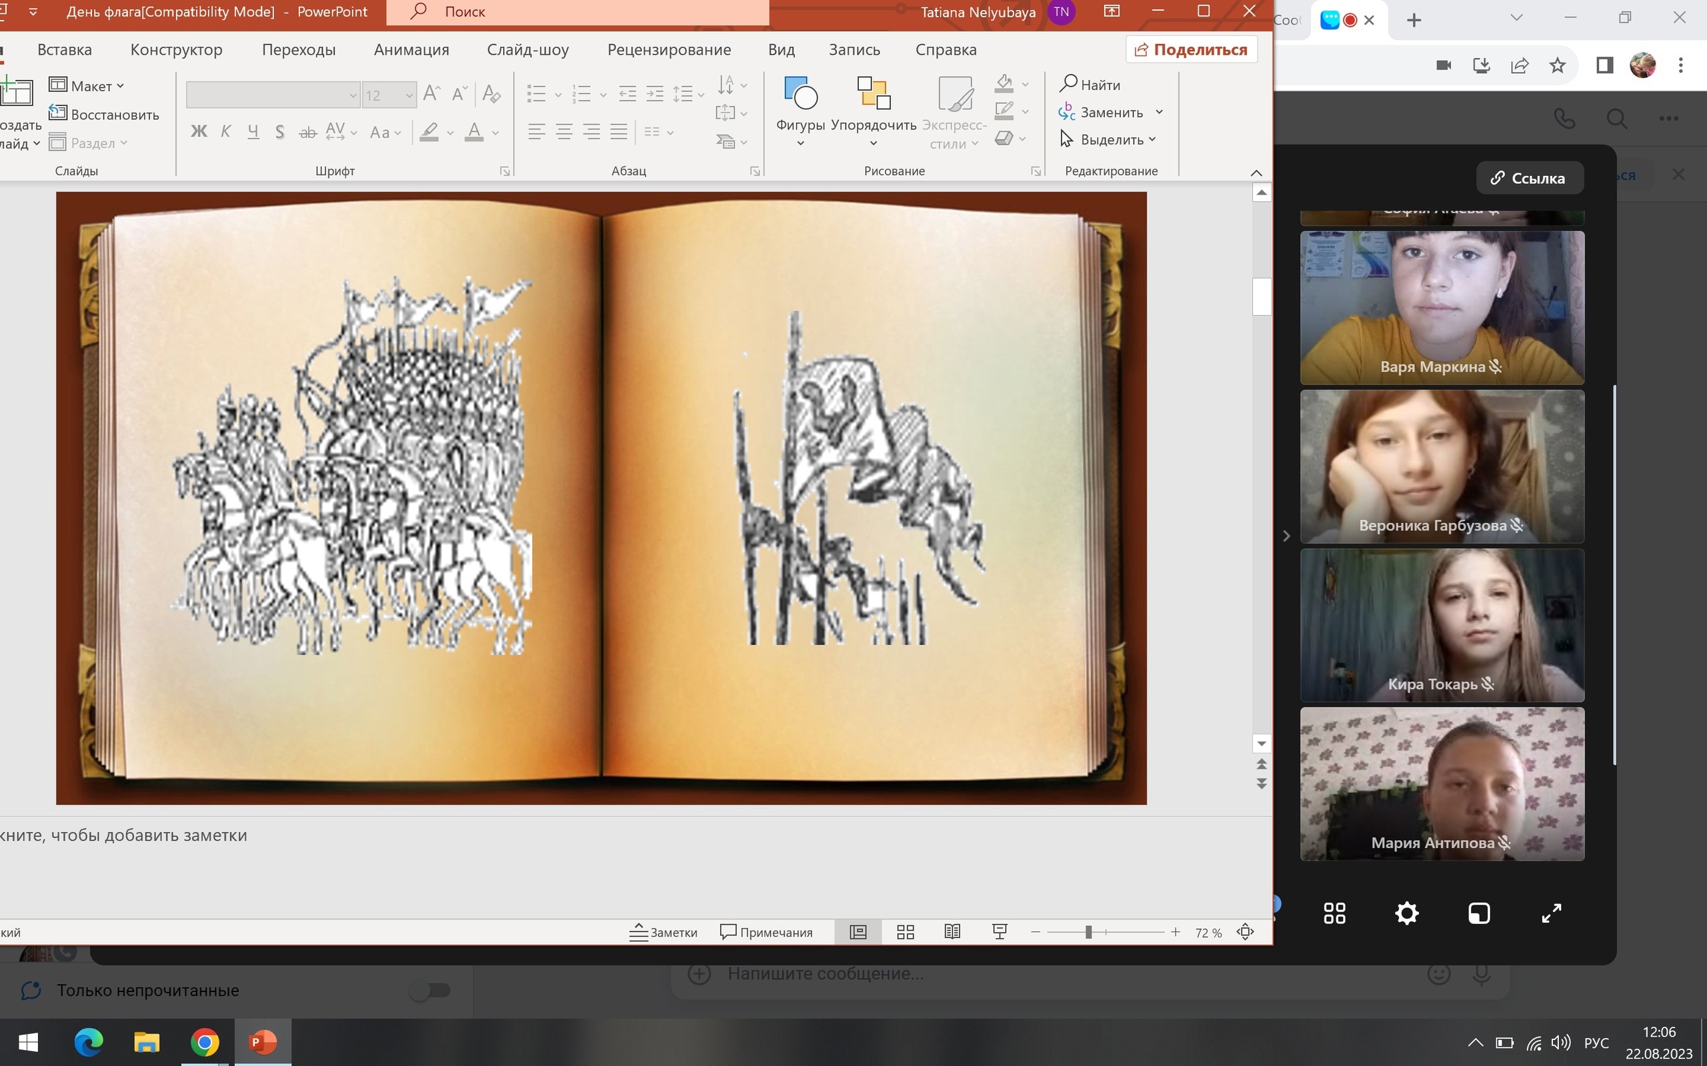Fit slide to current window icon
The width and height of the screenshot is (1707, 1066).
[x=1246, y=932]
